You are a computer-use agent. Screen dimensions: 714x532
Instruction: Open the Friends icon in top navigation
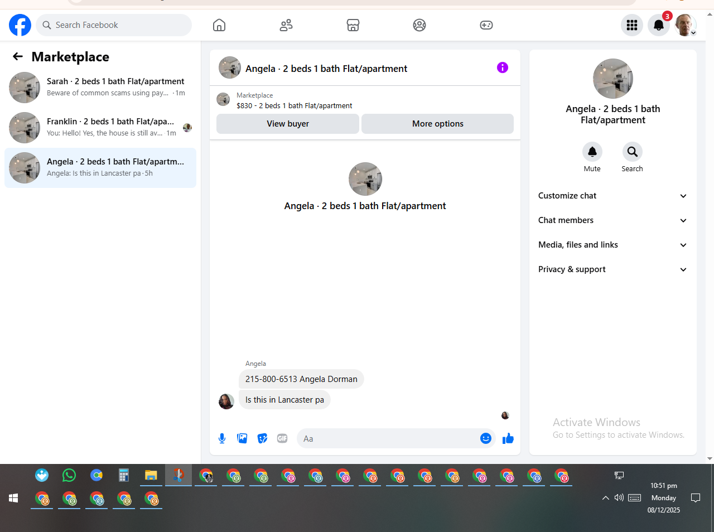[286, 25]
